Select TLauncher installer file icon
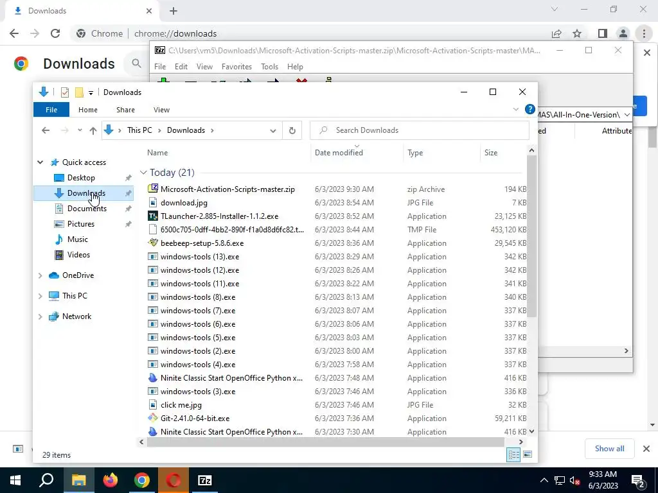The image size is (658, 493). (x=153, y=216)
